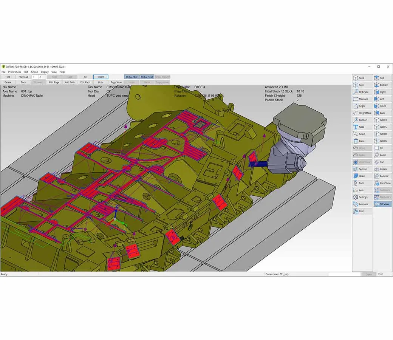Open the Preferences menu
Screen dimensions: 393x340
[15, 72]
